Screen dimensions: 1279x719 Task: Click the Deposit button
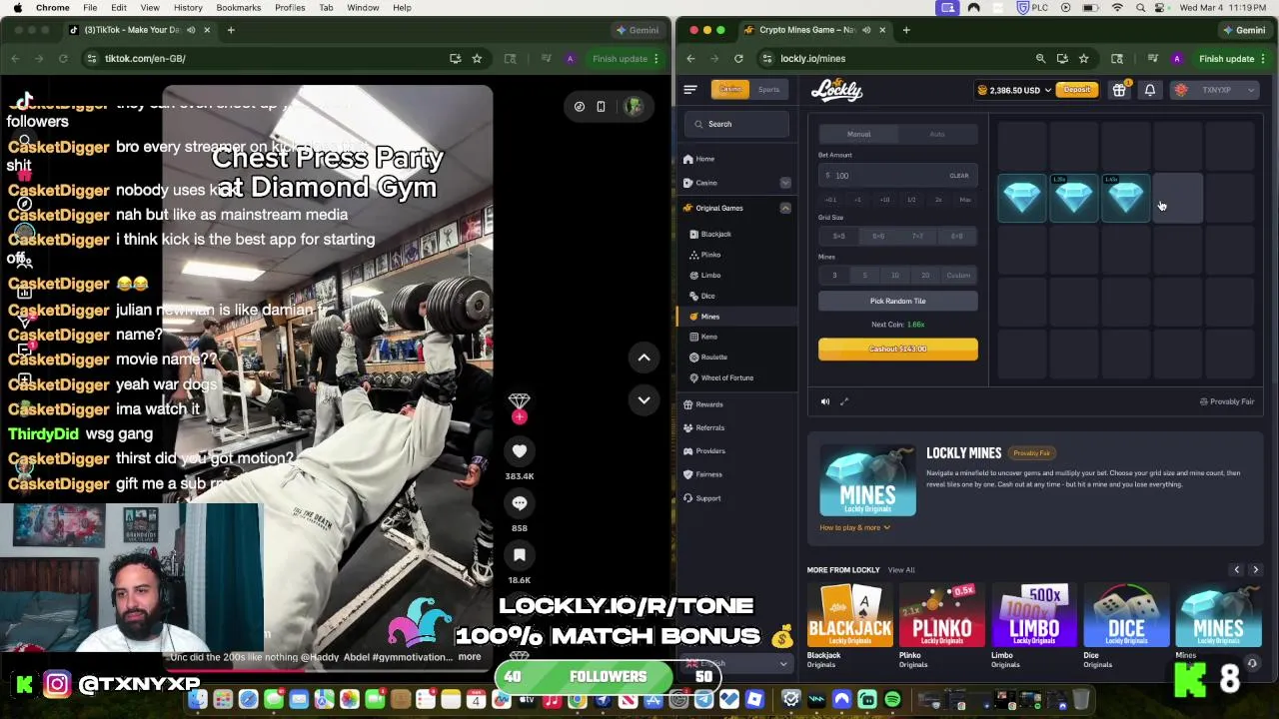coord(1077,90)
